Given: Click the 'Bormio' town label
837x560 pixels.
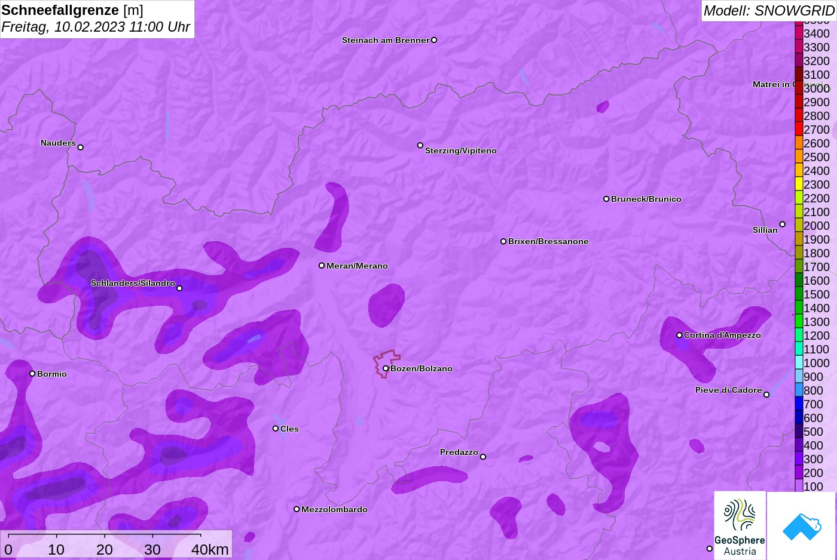Looking at the screenshot, I should (x=52, y=374).
